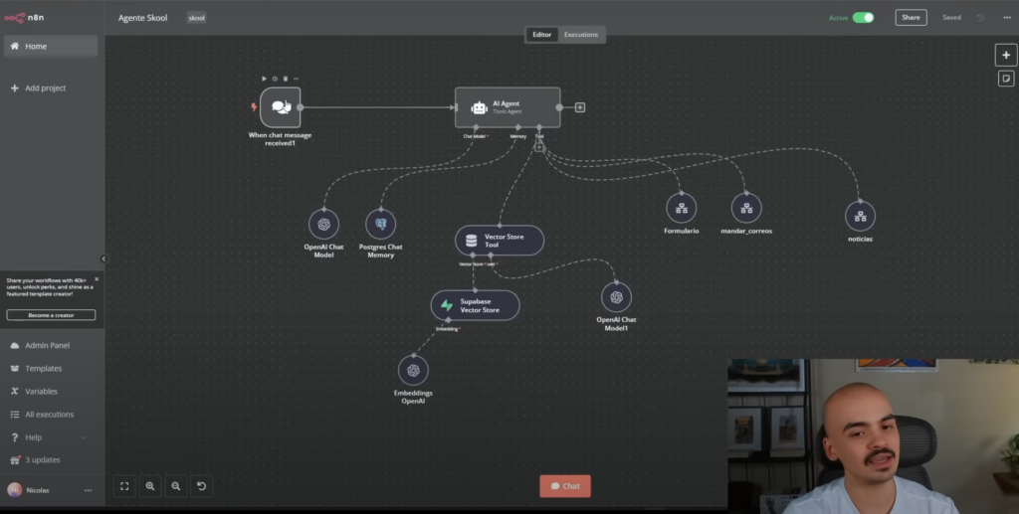Open the noticias workflow tool node
The image size is (1019, 514).
pos(860,216)
